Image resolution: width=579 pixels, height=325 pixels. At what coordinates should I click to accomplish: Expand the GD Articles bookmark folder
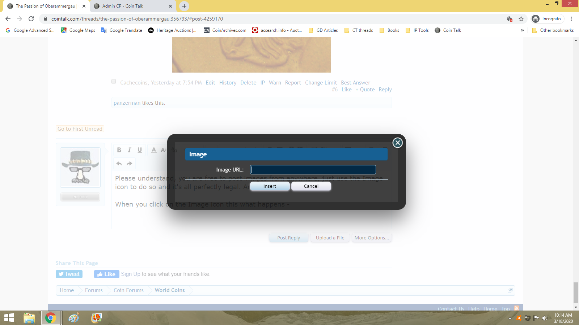pos(323,30)
